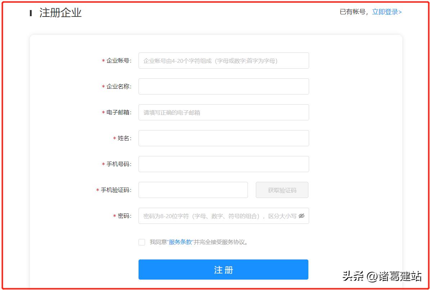Click the 姓名 name input field

tap(223, 138)
